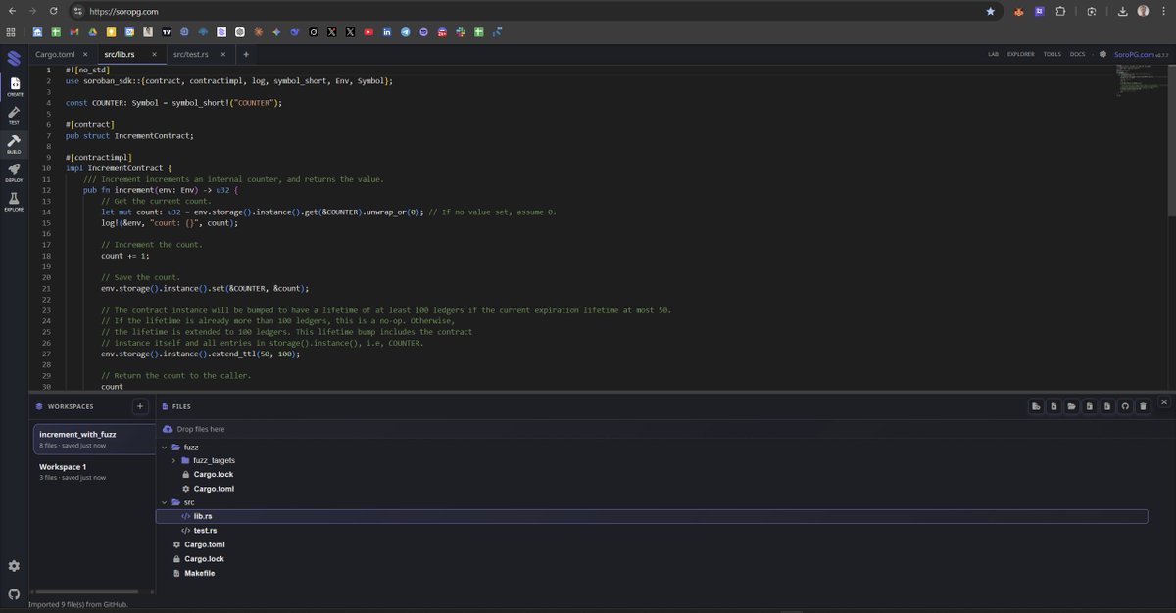Click the editor vertical scrollbar
This screenshot has height=613, width=1176.
pyautogui.click(x=1172, y=142)
